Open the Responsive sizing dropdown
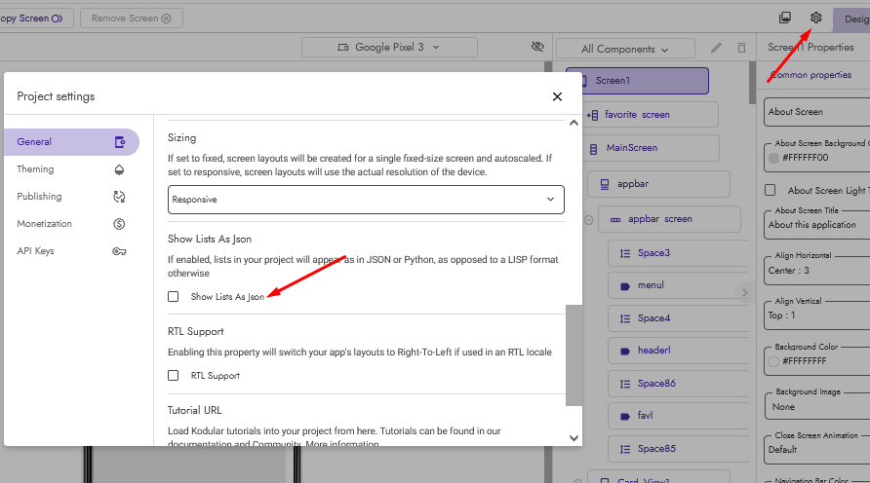The height and width of the screenshot is (483, 870). click(x=366, y=200)
